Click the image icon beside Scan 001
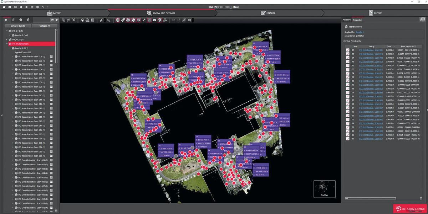Image resolution: width=428 pixels, height=214 pixels. point(51,57)
